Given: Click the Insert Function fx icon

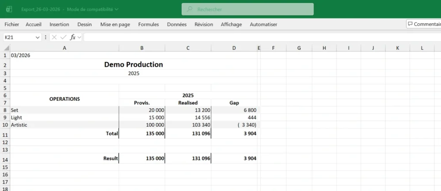Looking at the screenshot, I should coord(73,37).
